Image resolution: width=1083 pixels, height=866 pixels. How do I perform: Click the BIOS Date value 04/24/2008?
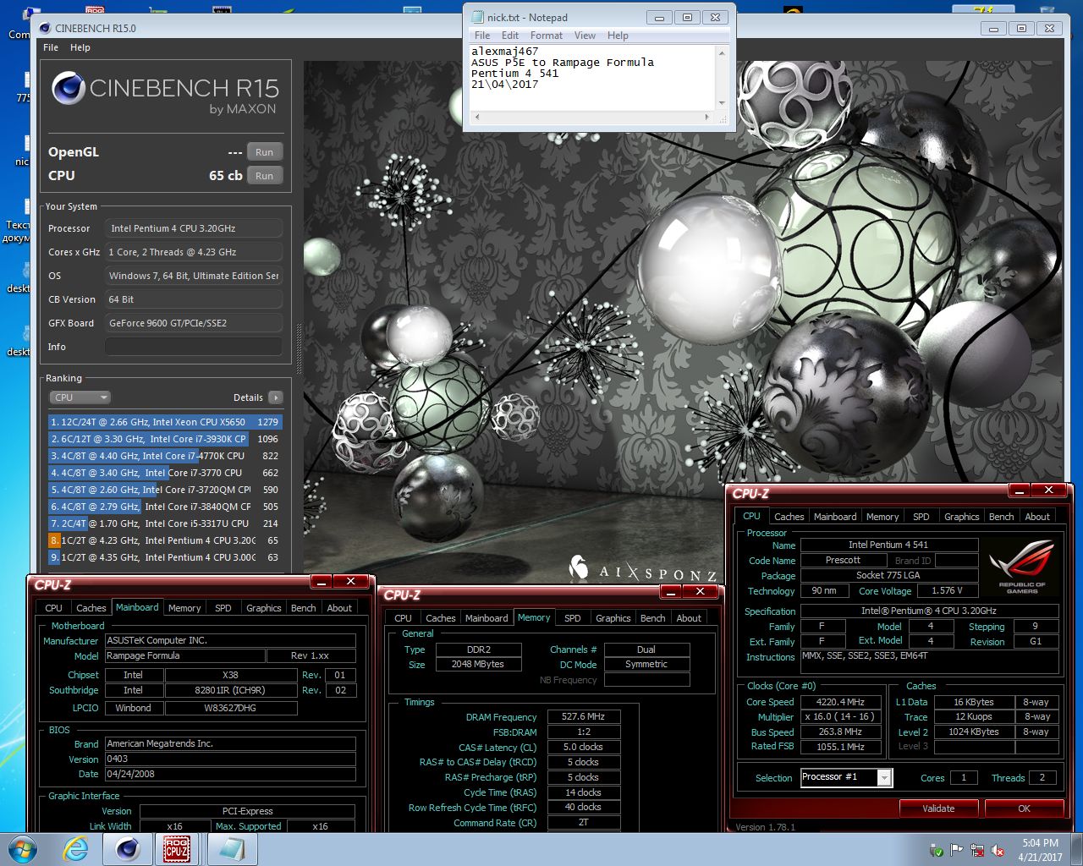tap(230, 774)
